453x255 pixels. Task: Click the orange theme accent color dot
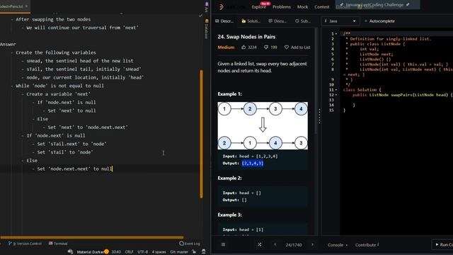click(107, 252)
